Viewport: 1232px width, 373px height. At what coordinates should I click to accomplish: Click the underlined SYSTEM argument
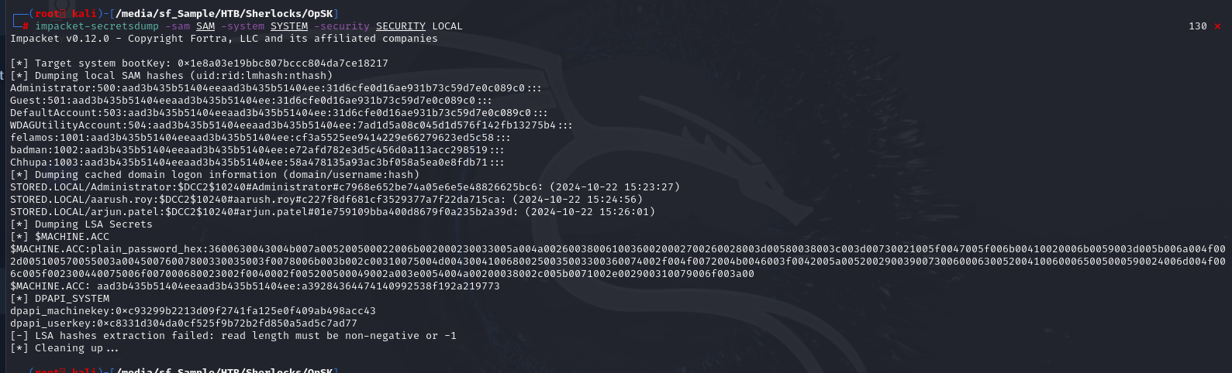[289, 26]
